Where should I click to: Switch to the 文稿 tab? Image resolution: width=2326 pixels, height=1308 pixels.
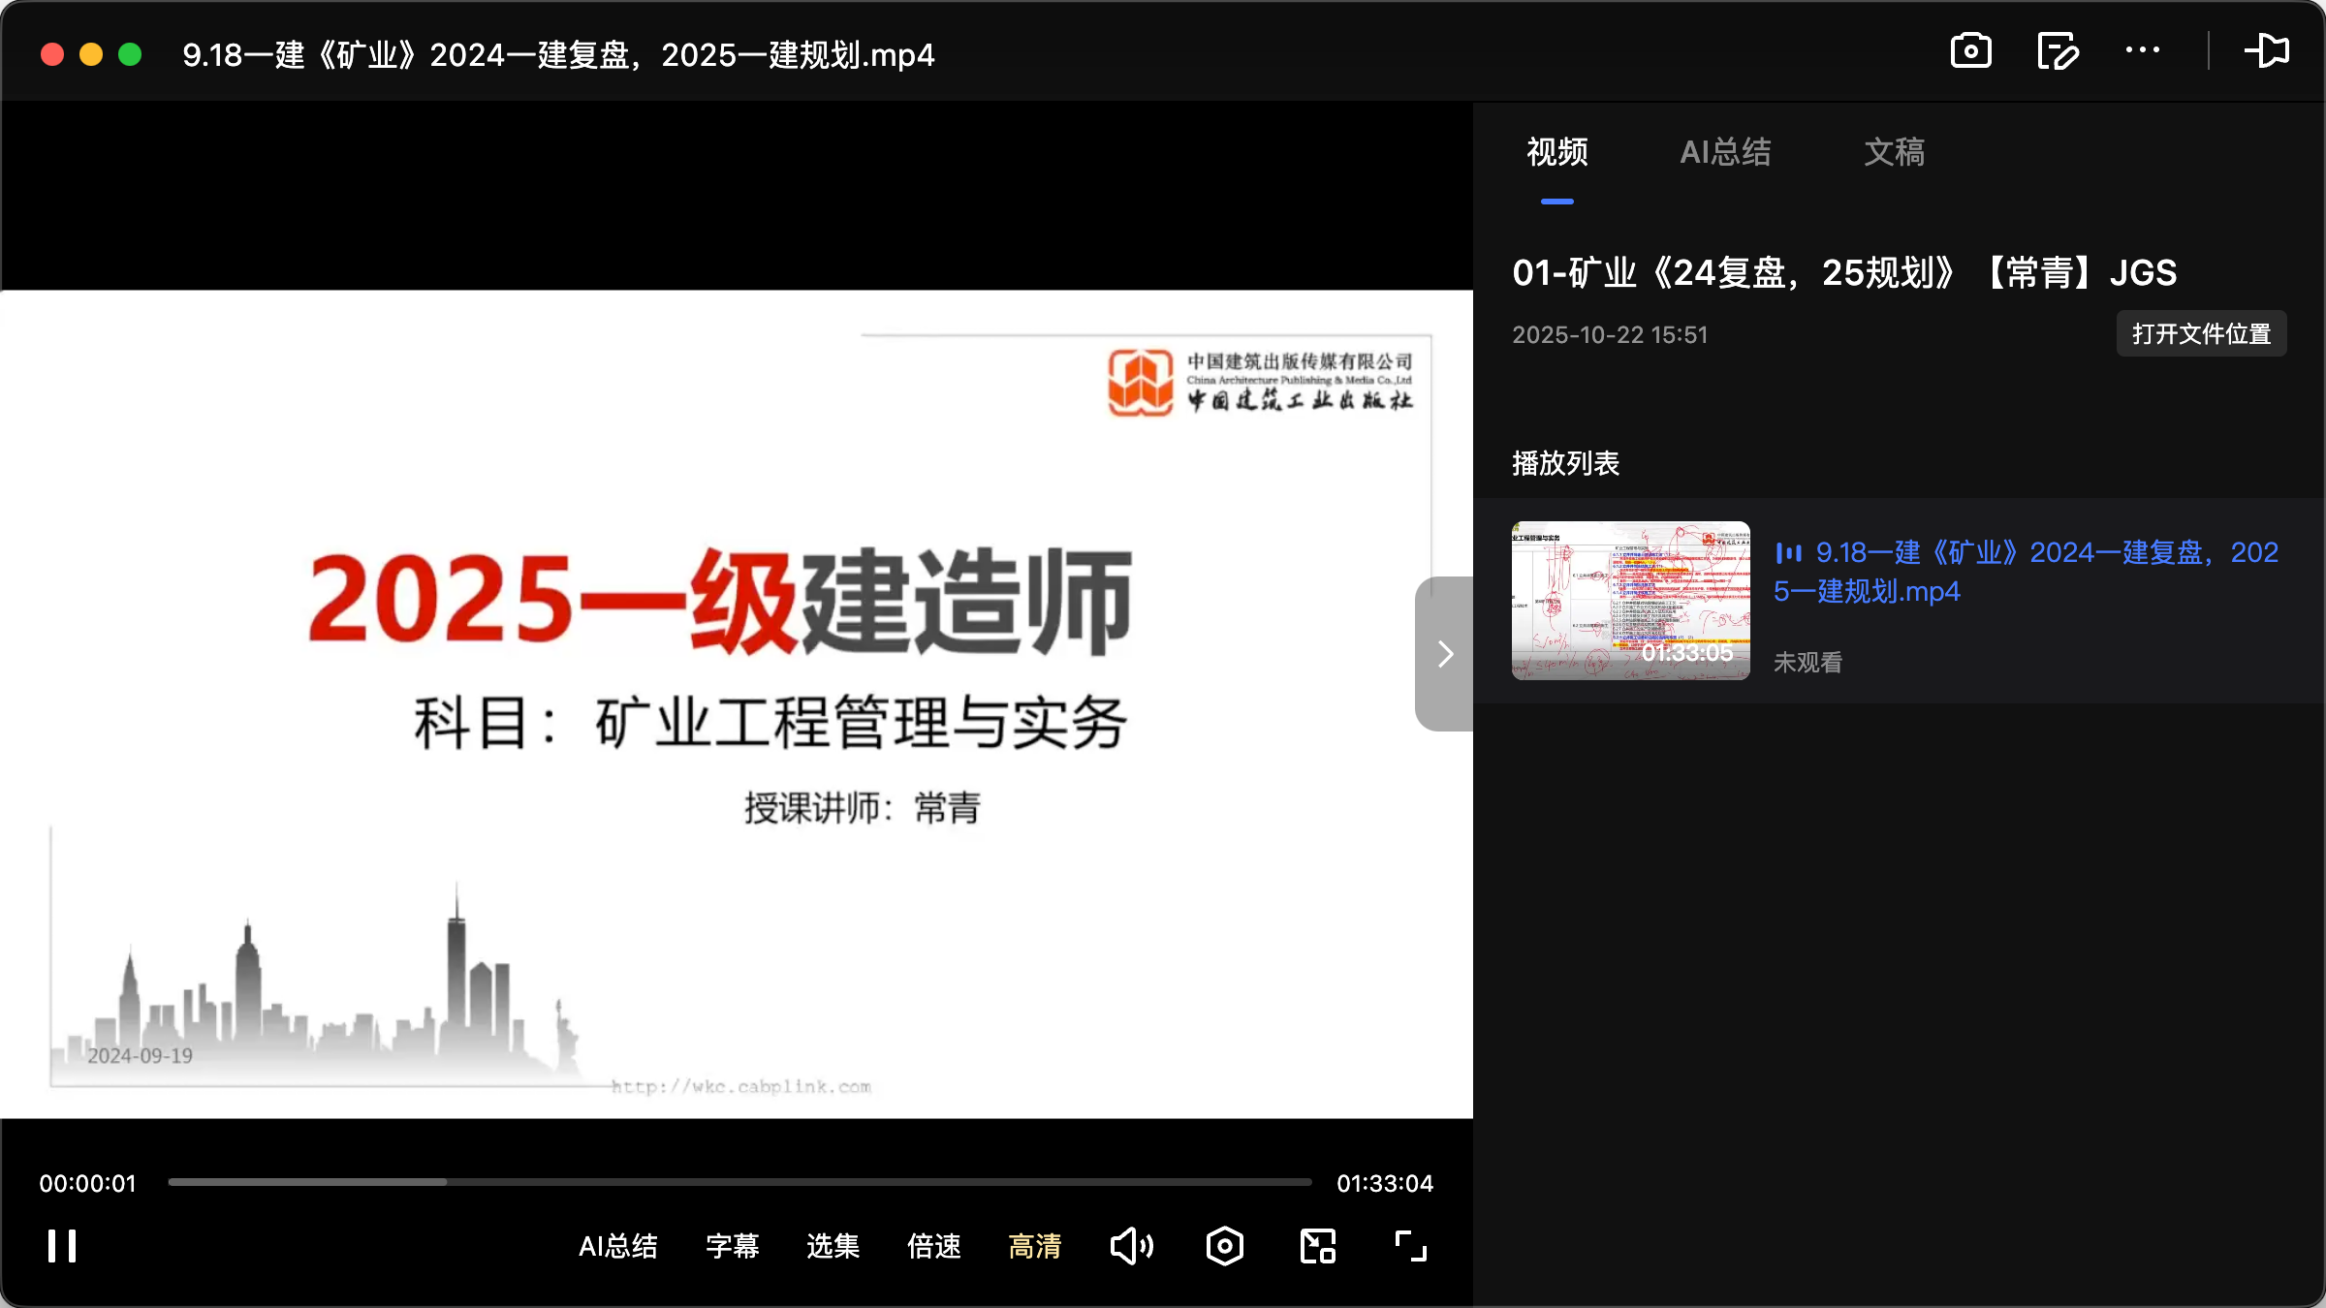pos(1894,152)
